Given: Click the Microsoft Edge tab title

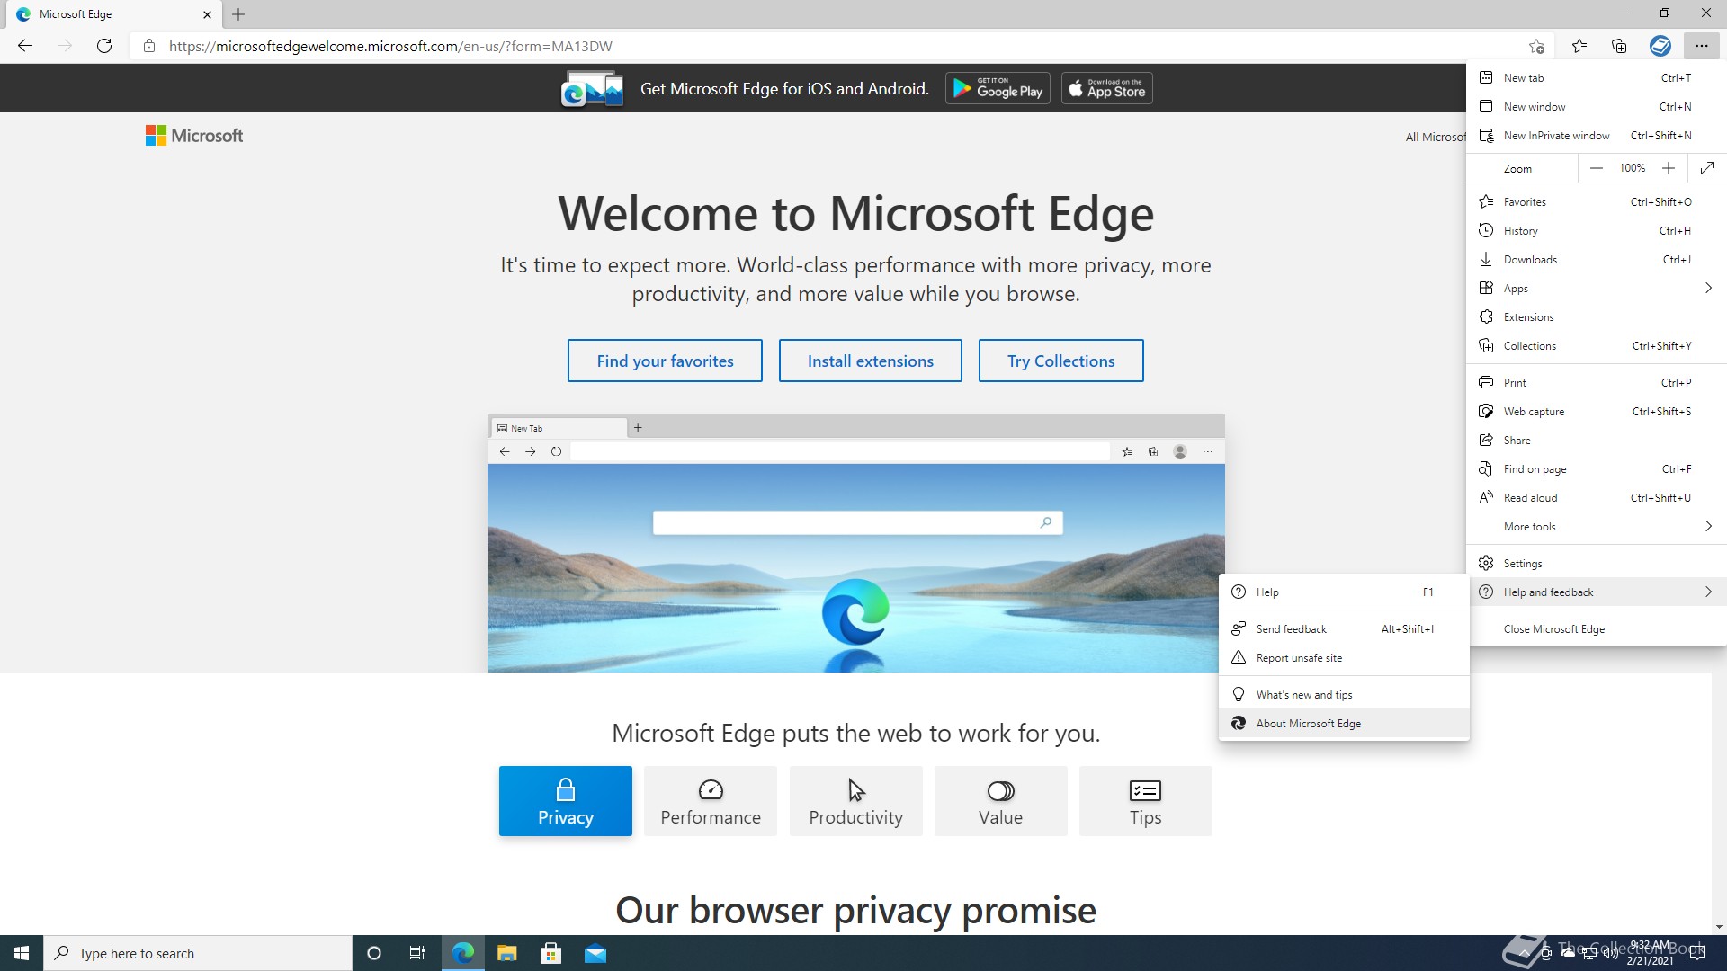Looking at the screenshot, I should pos(76,14).
